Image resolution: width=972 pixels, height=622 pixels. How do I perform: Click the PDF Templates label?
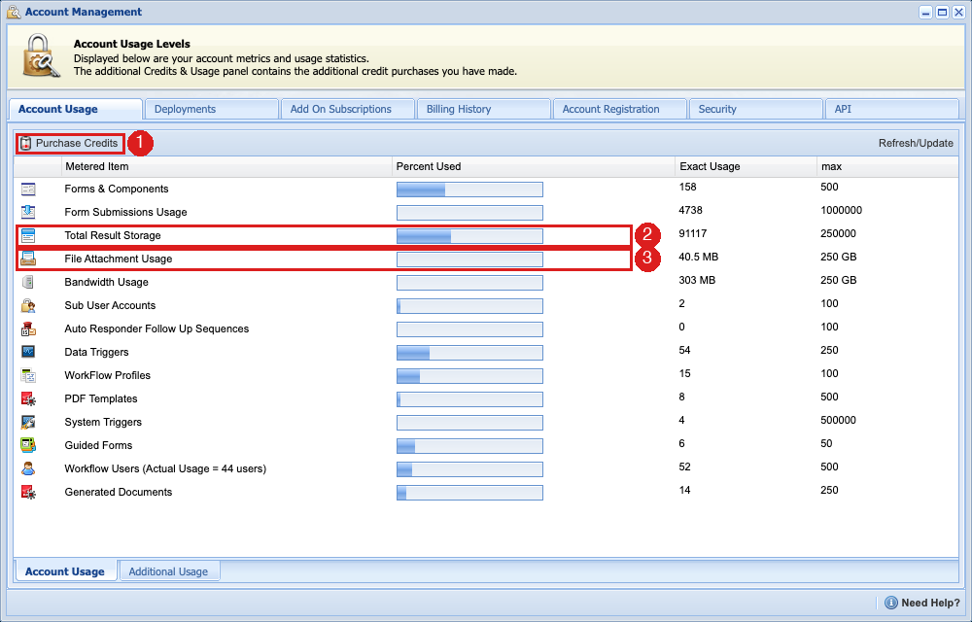coord(101,398)
